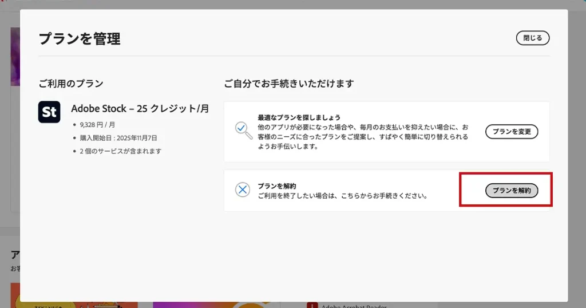Click the magnifier checkmark icon for finding plans
The width and height of the screenshot is (586, 308).
(243, 130)
